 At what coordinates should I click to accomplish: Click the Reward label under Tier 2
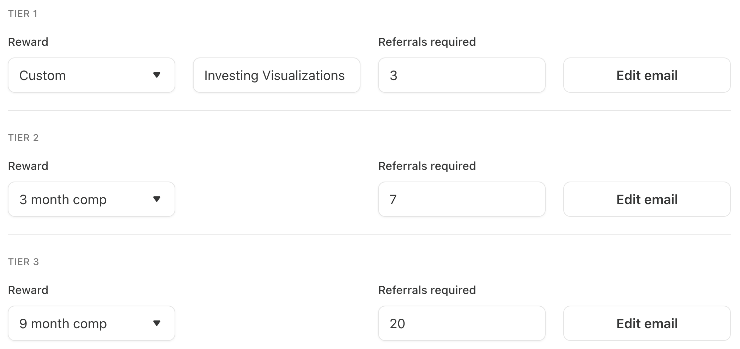click(28, 166)
